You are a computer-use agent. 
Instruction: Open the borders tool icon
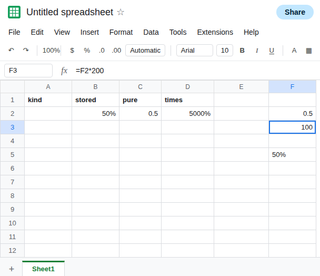click(x=309, y=51)
